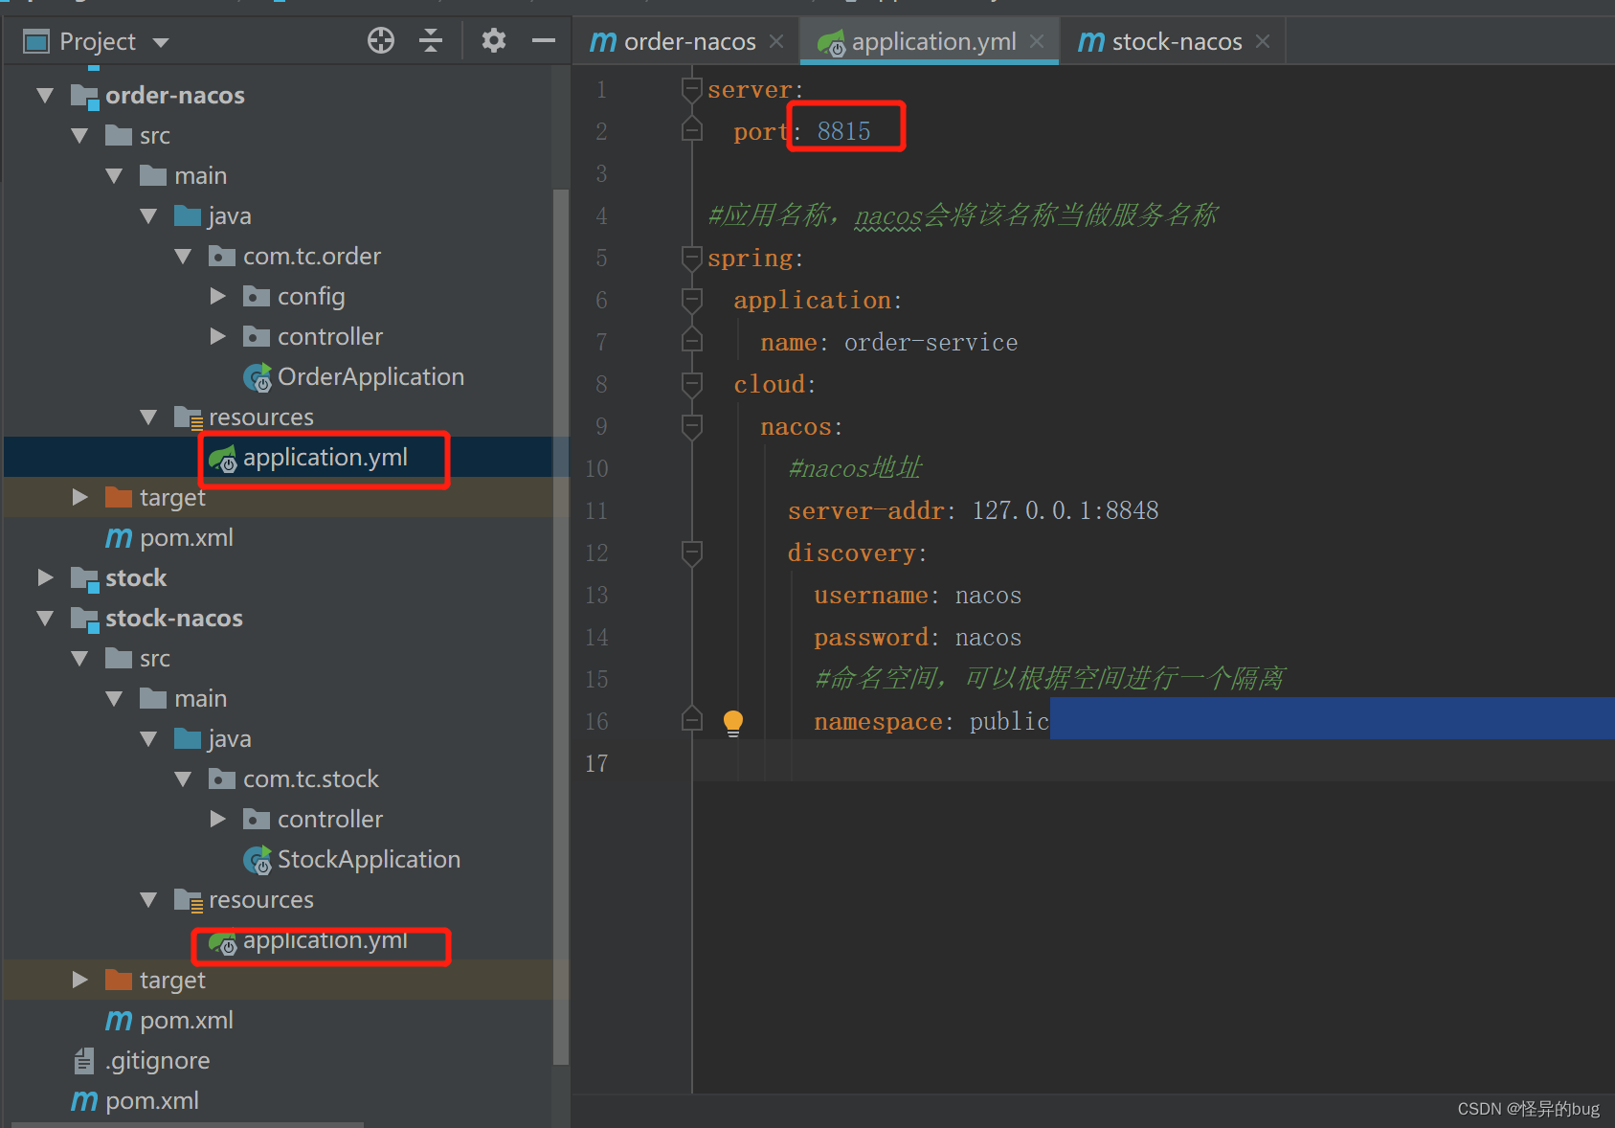Click the collapse all icon in Project panel

click(x=431, y=40)
